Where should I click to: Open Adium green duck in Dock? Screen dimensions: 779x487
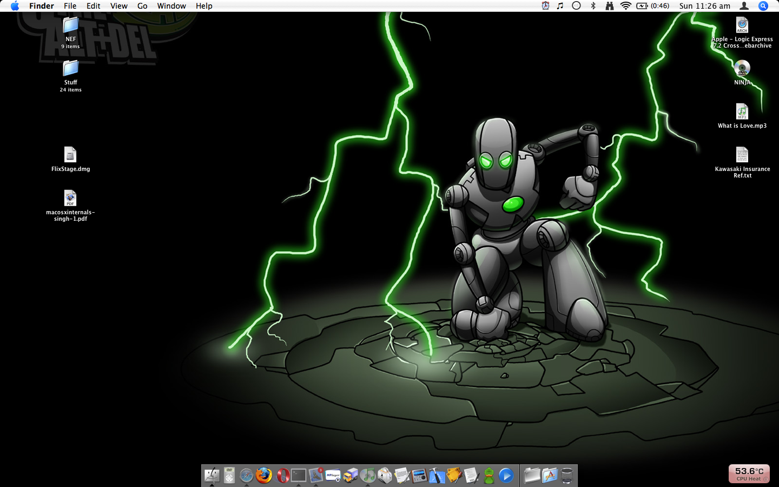pyautogui.click(x=489, y=476)
